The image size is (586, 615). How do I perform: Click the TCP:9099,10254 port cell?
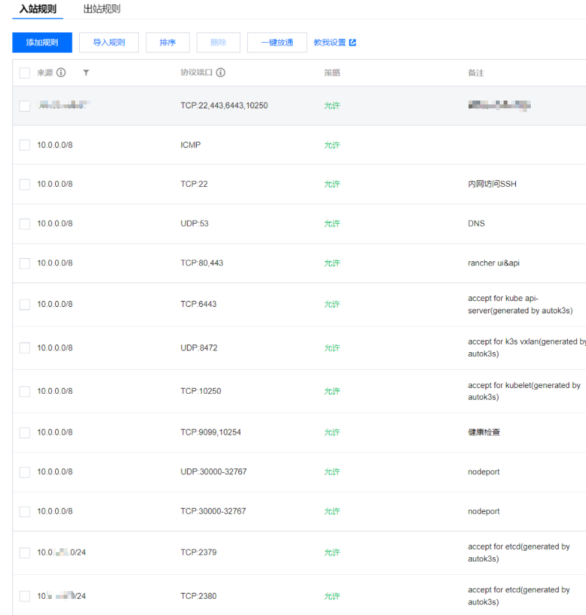click(x=211, y=432)
